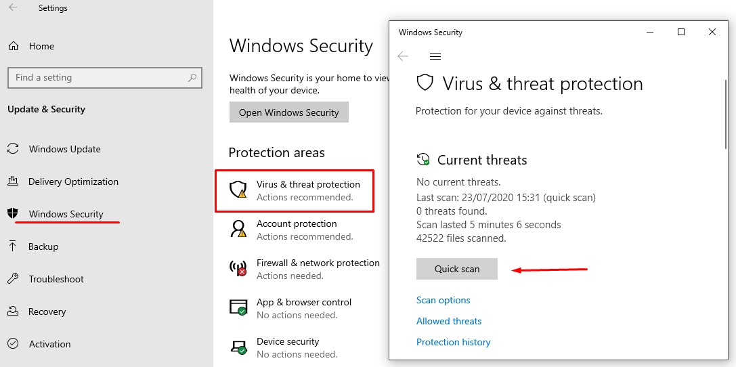Viewport: 736px width, 367px height.
Task: Click the Delivery Optimization icon
Action: click(x=13, y=181)
